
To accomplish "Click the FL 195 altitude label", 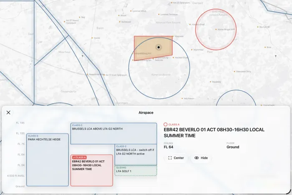I will pyautogui.click(x=20, y=123).
